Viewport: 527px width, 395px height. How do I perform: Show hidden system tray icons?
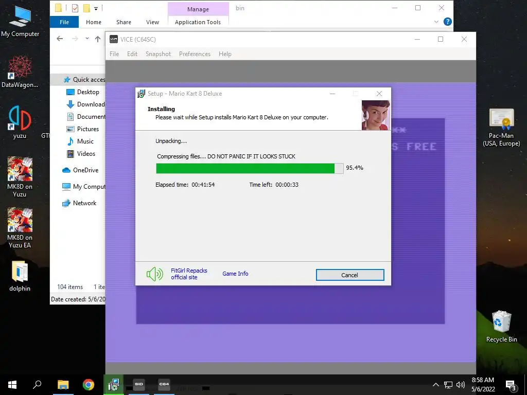pos(435,385)
